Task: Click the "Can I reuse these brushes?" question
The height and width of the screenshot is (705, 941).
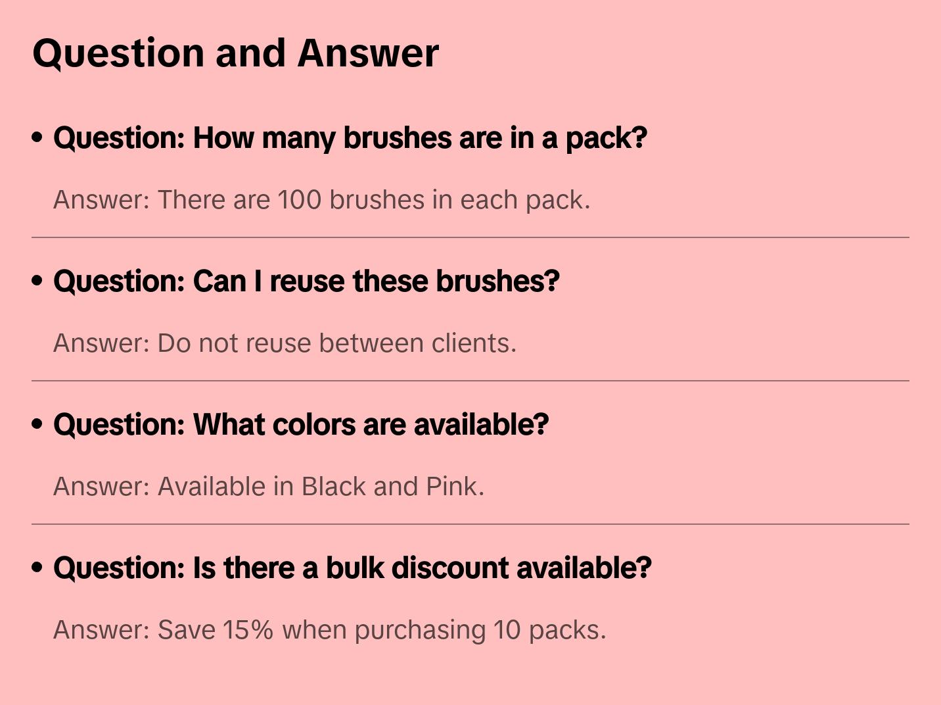Action: [x=306, y=281]
